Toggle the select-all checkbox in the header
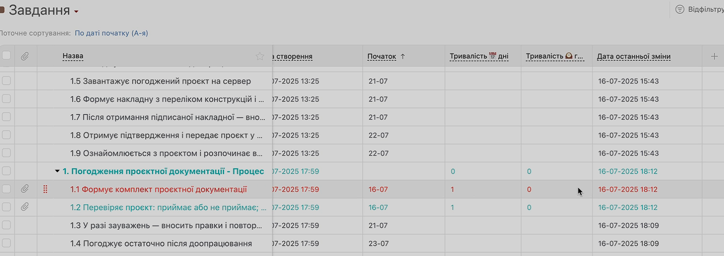 6,56
